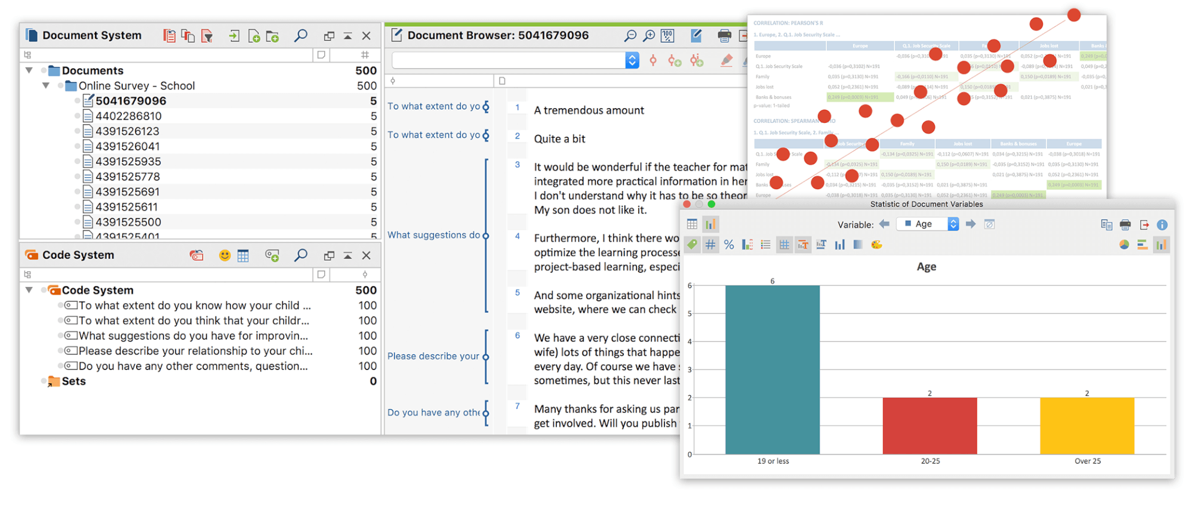Select document 4402286810 in tree
Screen dimensions: 1194x505
(128, 116)
